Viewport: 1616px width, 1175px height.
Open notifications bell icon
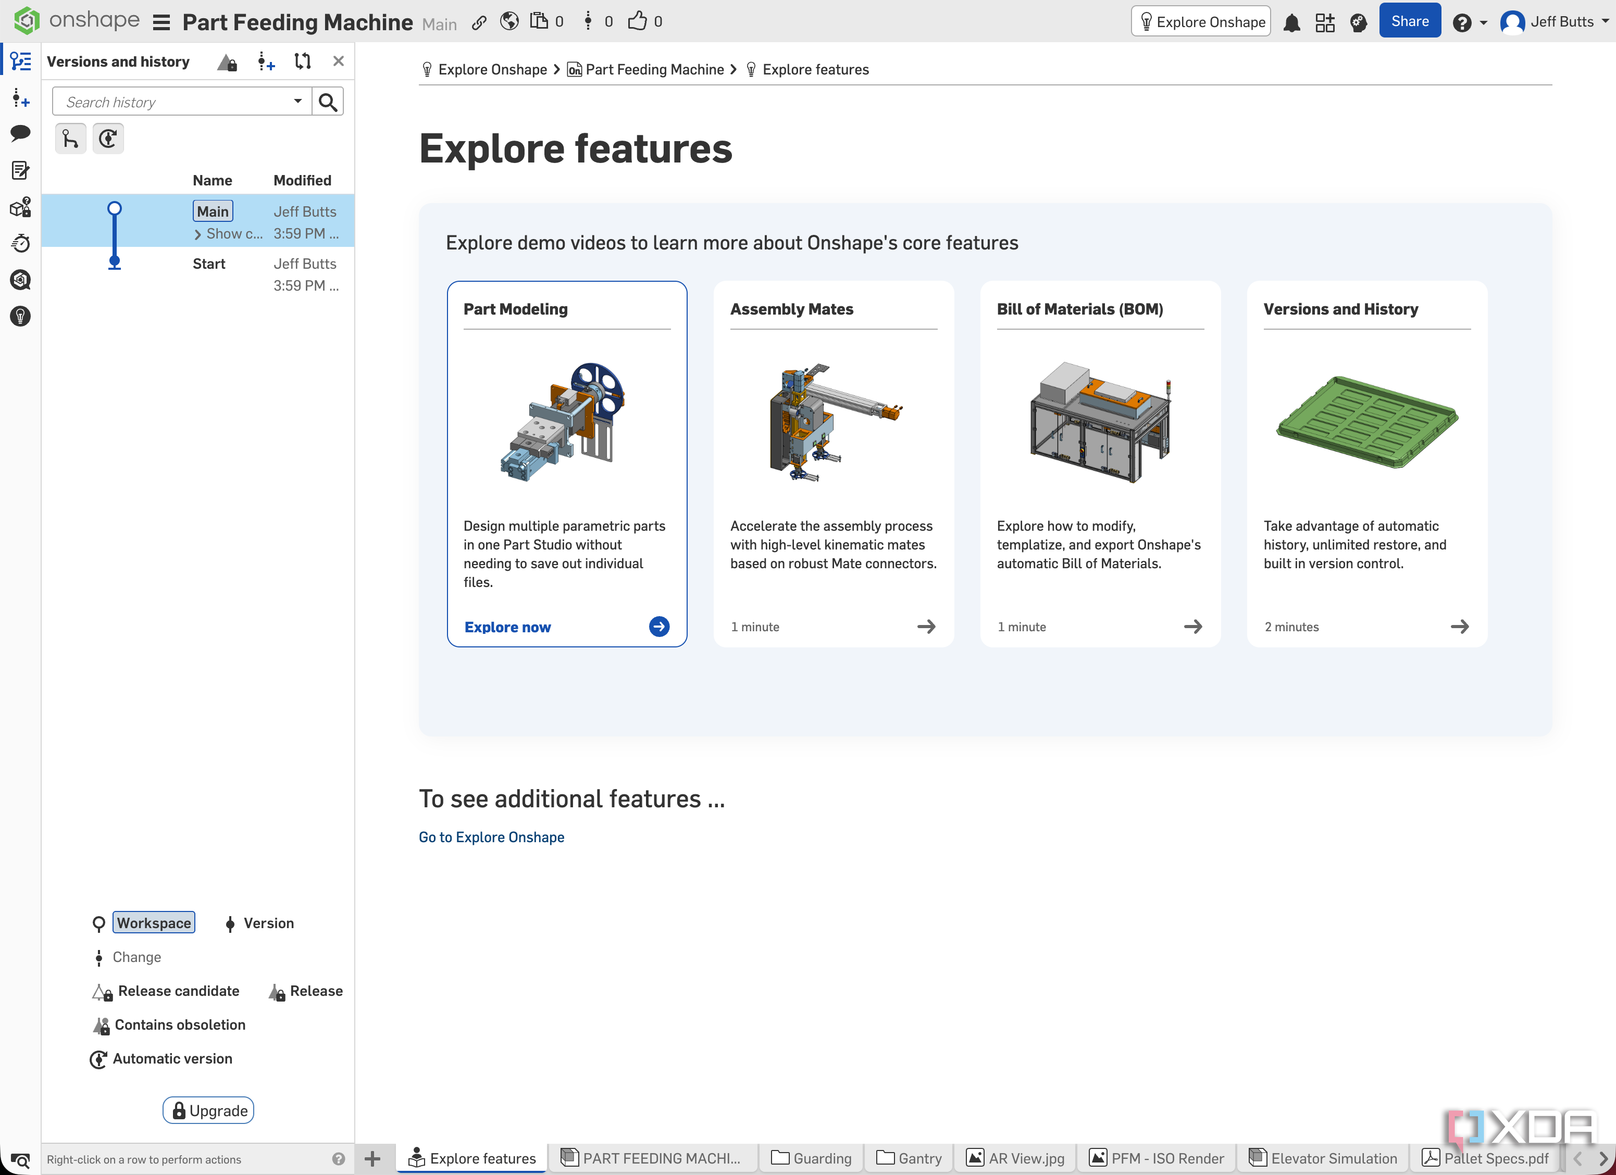1292,23
